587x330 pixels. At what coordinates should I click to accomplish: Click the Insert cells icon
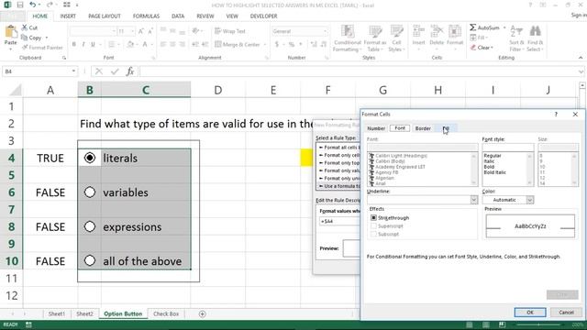(x=418, y=31)
